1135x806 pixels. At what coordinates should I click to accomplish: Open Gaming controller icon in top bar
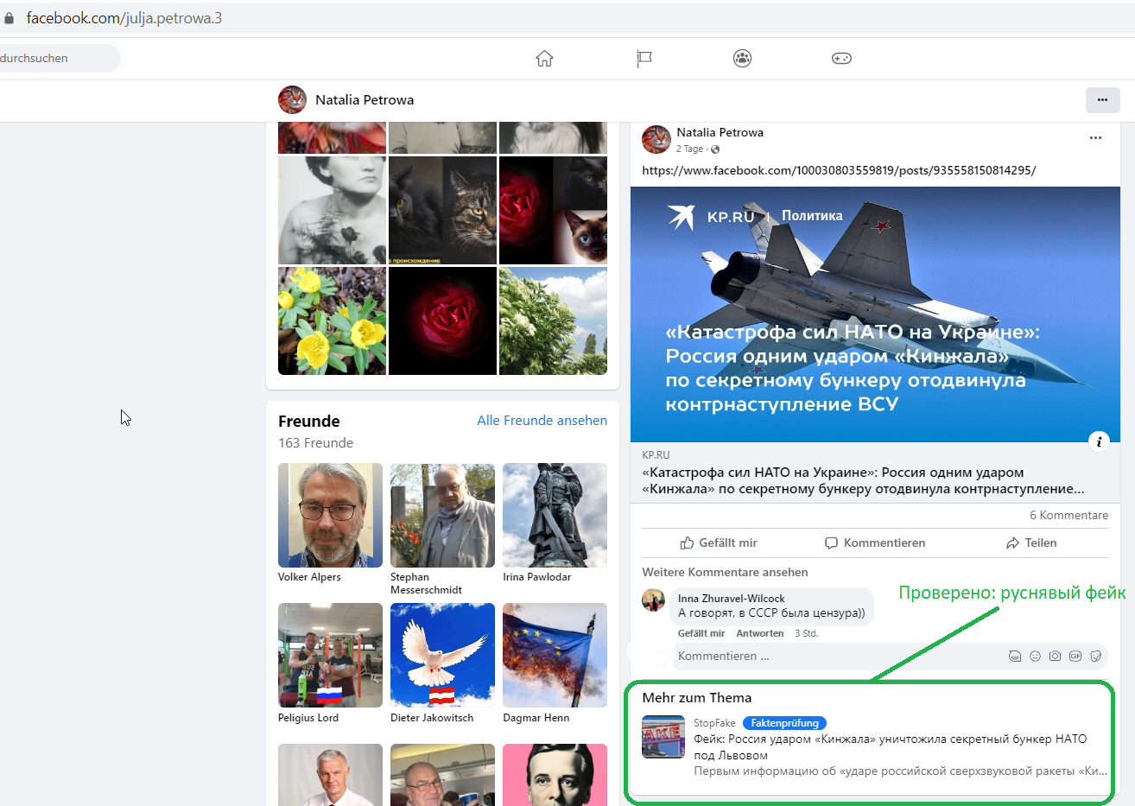841,58
